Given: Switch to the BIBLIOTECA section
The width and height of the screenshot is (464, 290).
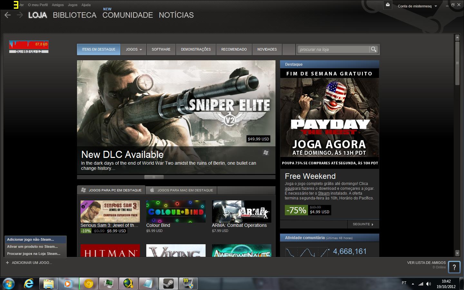Looking at the screenshot, I should [75, 15].
